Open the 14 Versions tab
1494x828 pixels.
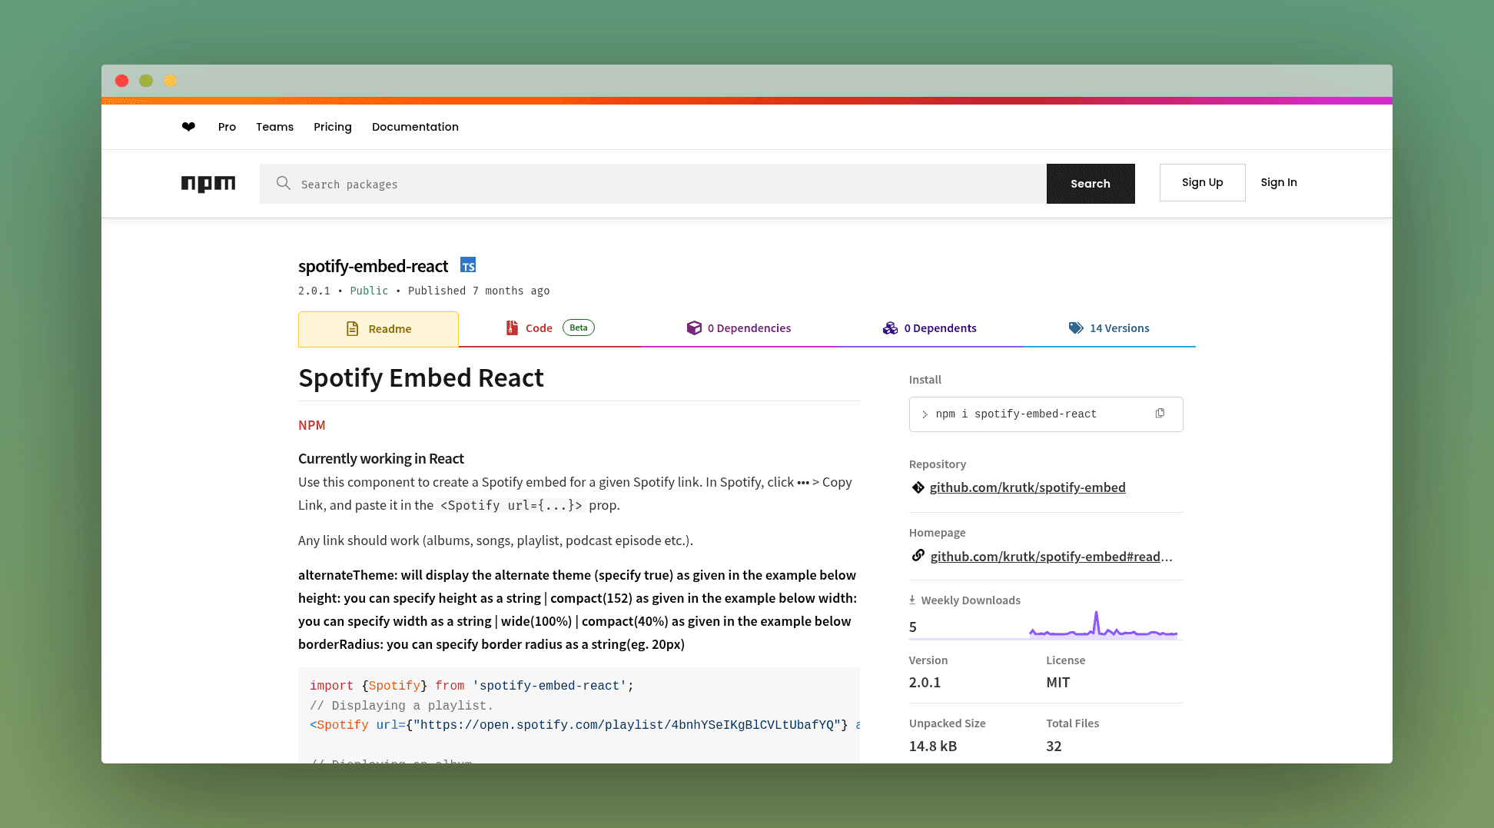click(1109, 328)
